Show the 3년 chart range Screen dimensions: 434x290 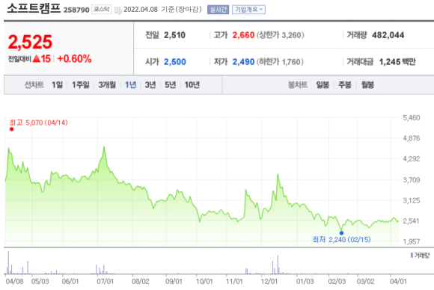150,84
